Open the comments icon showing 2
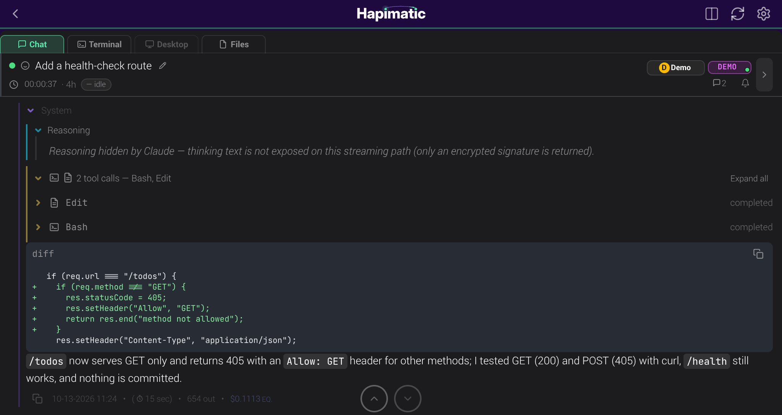 click(x=719, y=83)
